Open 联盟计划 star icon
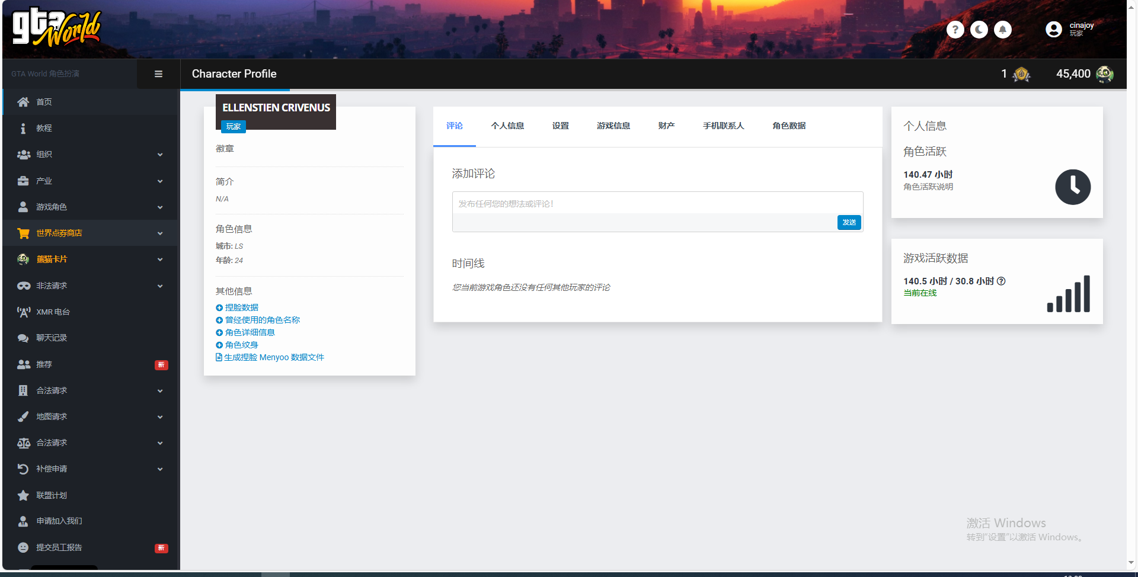 (x=23, y=495)
